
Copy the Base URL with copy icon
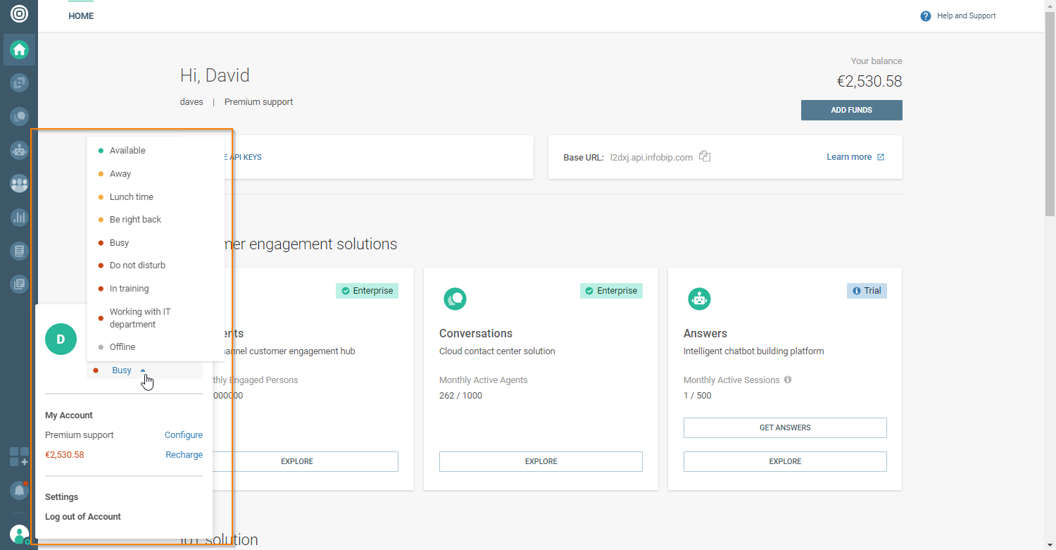705,157
